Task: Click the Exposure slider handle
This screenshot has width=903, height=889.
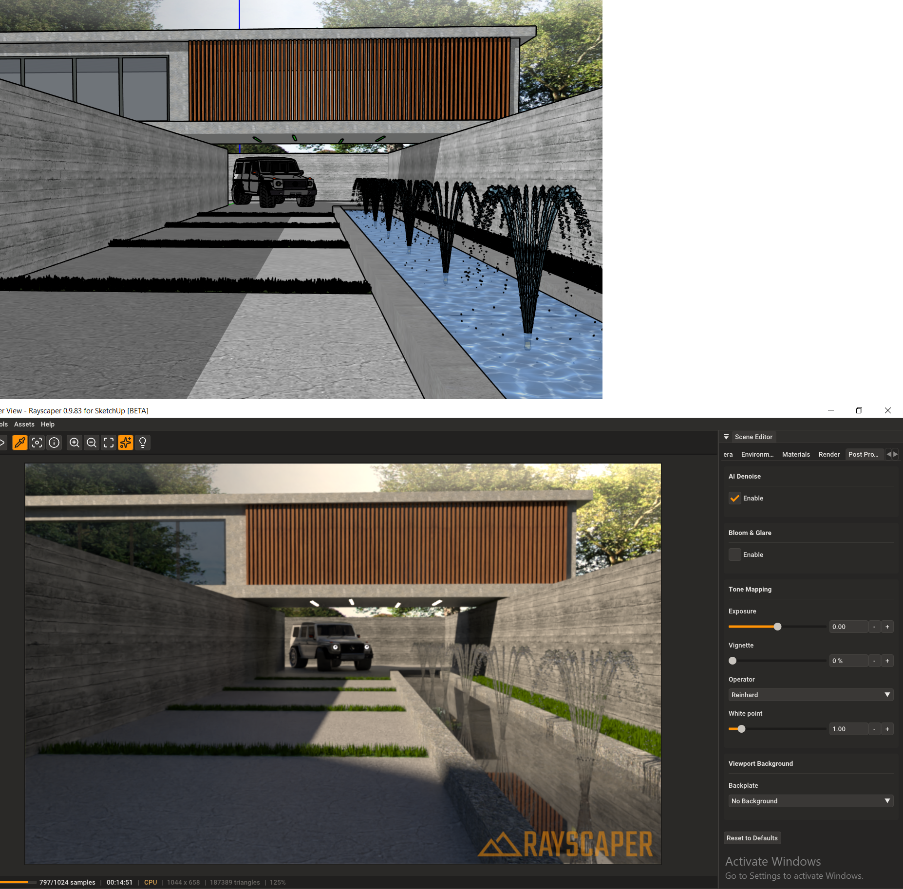Action: pyautogui.click(x=777, y=627)
